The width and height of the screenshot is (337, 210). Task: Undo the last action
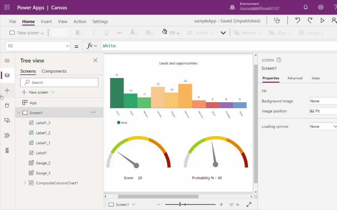(297, 21)
